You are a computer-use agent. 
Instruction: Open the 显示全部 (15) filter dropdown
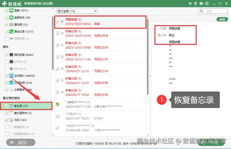pyautogui.click(x=77, y=11)
